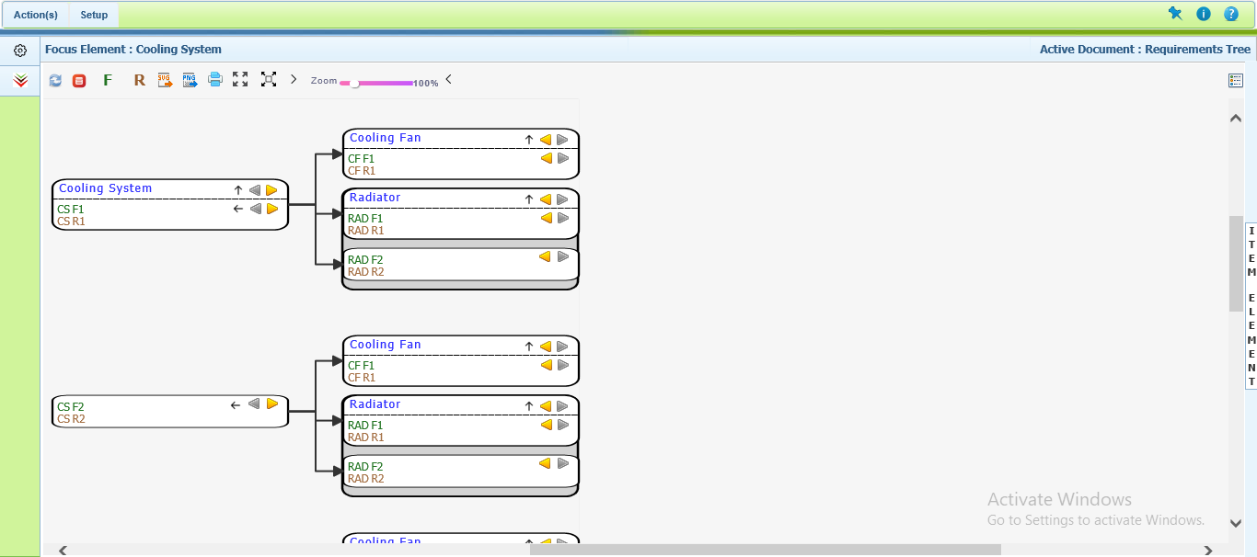Click the four-arrow fullscreen expand icon
Image resolution: width=1257 pixels, height=557 pixels.
[x=240, y=80]
